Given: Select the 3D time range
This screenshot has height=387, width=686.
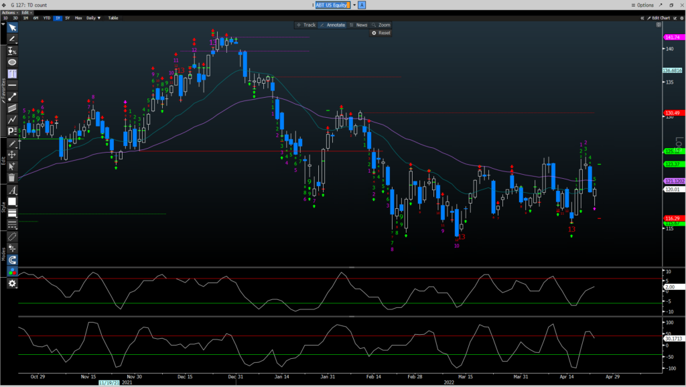Looking at the screenshot, I should tap(15, 18).
